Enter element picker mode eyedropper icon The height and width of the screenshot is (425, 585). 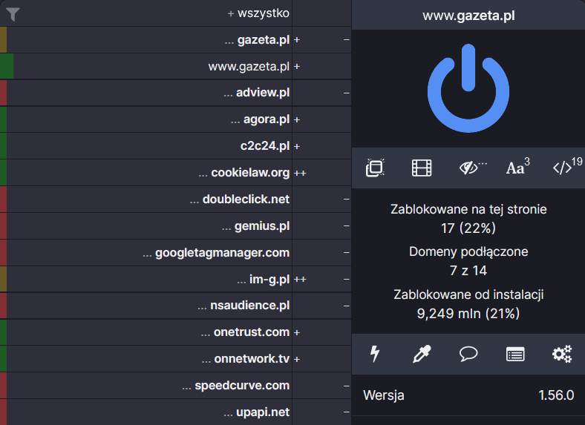[422, 354]
